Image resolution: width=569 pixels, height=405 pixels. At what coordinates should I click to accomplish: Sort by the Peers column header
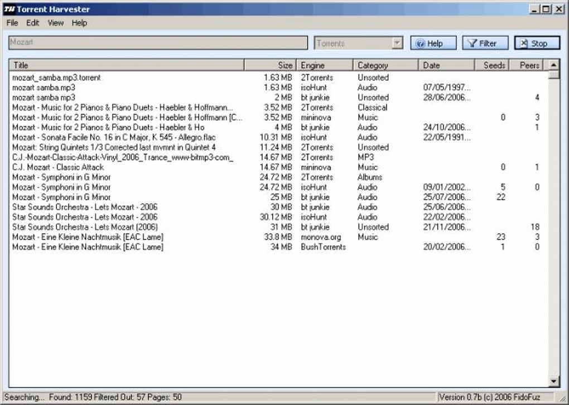click(x=527, y=65)
